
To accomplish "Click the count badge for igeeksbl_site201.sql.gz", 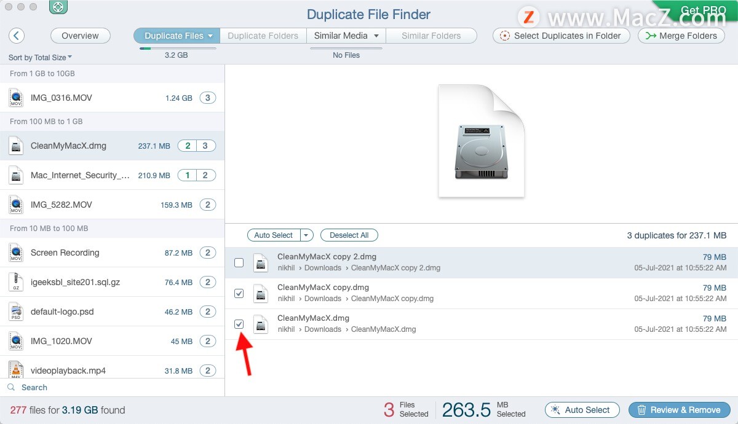I will click(208, 283).
